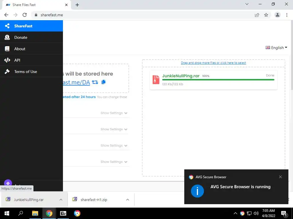Click the address bar showing sharefast.me
This screenshot has height=219, width=293.
point(144,15)
